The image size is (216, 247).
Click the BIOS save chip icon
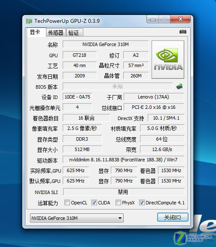click(x=179, y=86)
